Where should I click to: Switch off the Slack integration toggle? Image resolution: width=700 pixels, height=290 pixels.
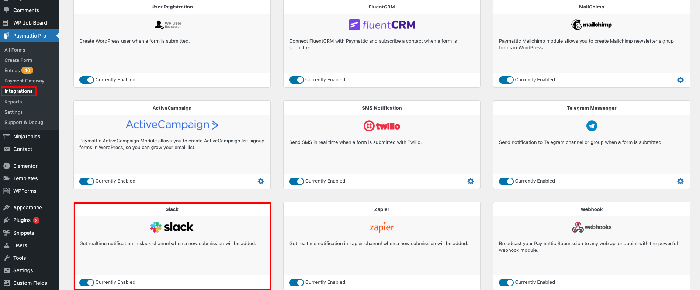(87, 282)
